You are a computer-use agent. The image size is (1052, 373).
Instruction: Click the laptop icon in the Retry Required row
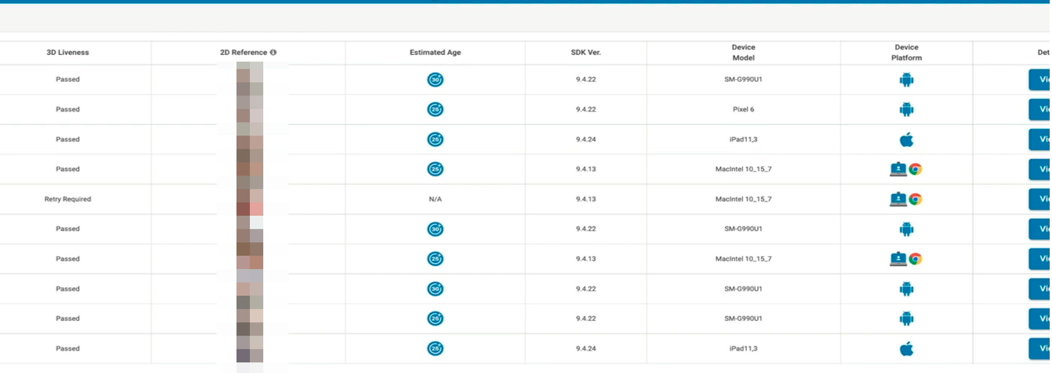click(898, 199)
